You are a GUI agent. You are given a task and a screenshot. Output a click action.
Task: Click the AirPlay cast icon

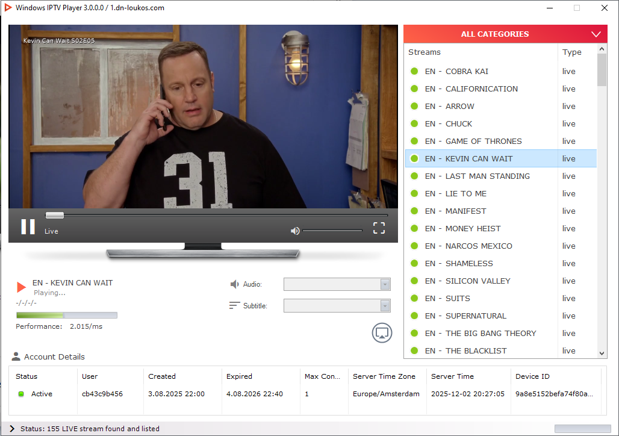(x=382, y=332)
